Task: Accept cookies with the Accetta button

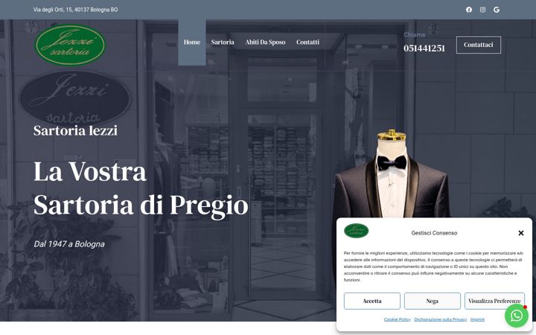Action: (372, 301)
